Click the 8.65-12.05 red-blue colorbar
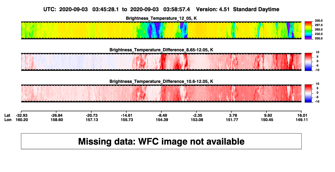Viewport: 335px width, 172px height. click(x=308, y=62)
